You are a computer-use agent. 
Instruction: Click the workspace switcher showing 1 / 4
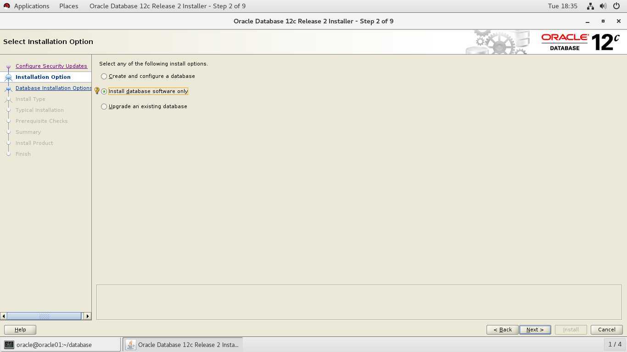pyautogui.click(x=615, y=344)
